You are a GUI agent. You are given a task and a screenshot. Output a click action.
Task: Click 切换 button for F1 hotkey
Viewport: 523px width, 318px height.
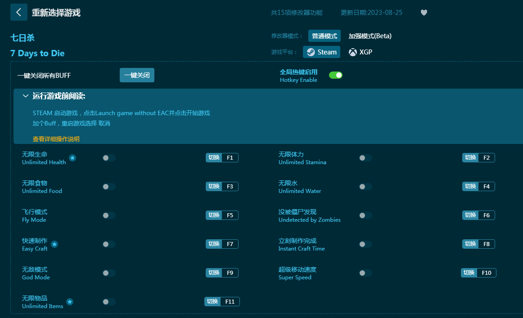click(214, 158)
